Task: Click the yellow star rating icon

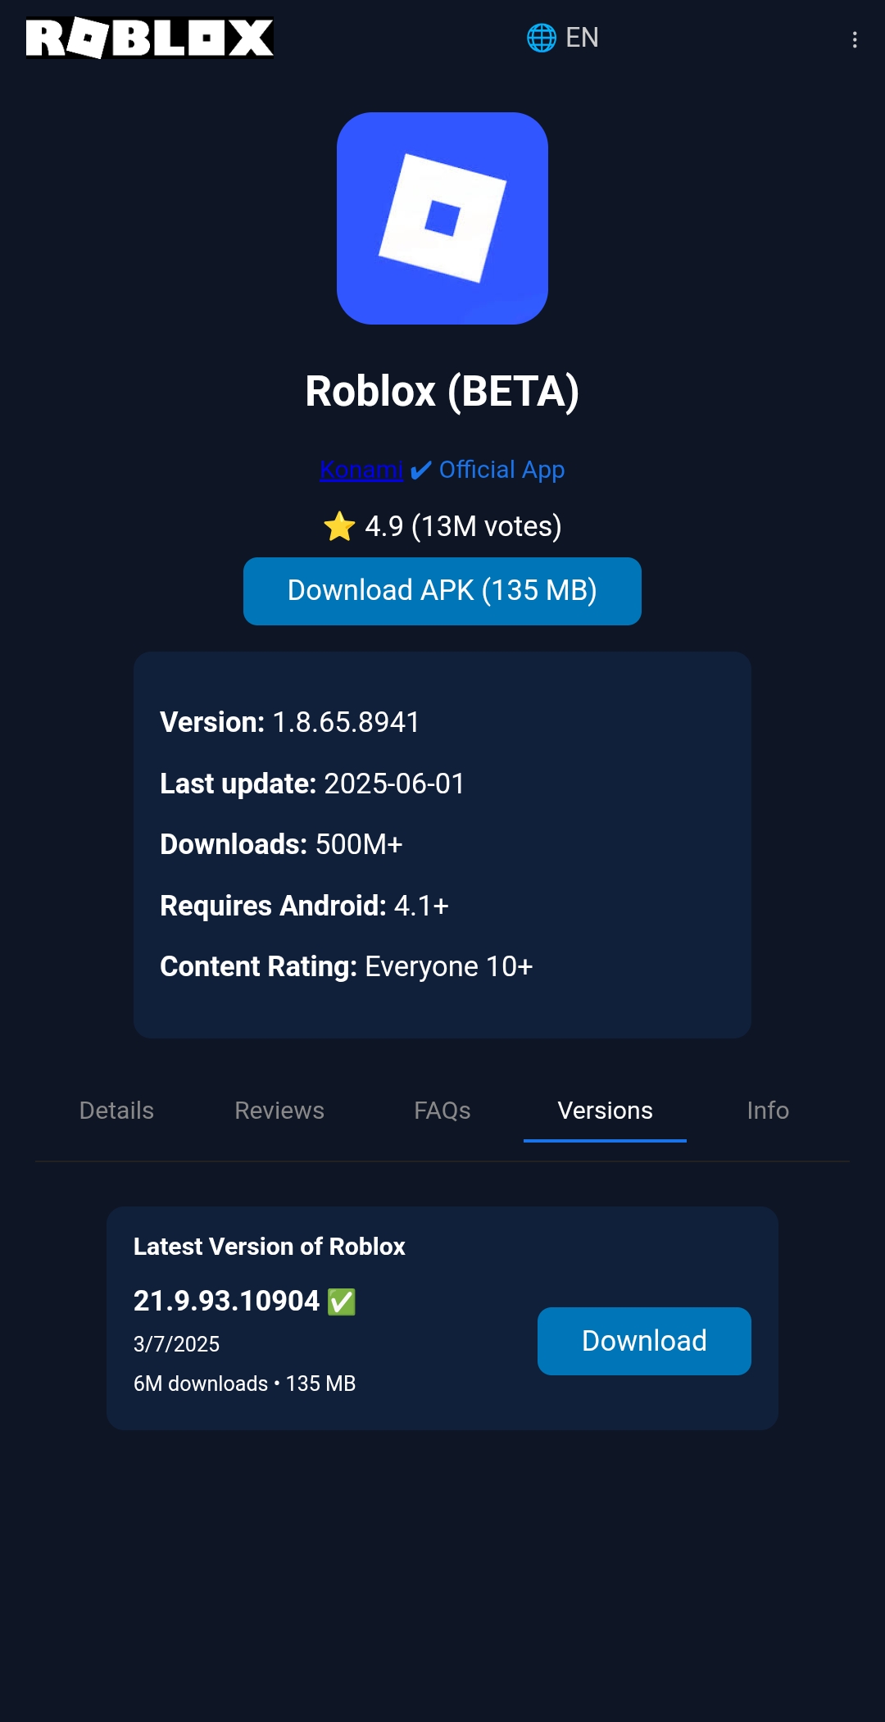Action: point(339,526)
